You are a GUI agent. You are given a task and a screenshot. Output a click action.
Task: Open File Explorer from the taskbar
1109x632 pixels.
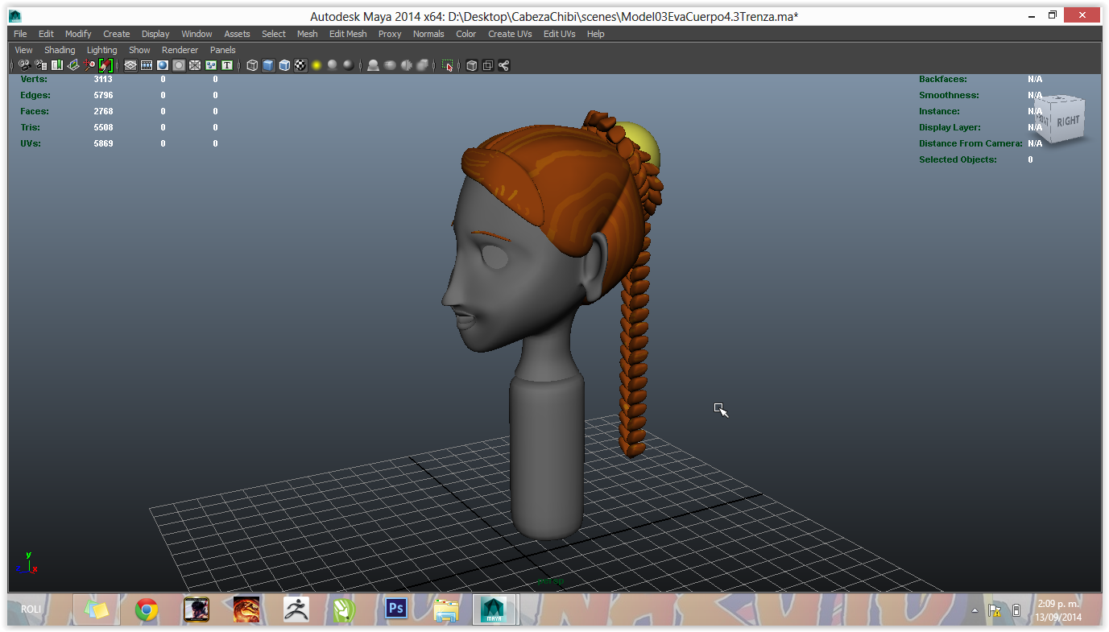point(445,609)
